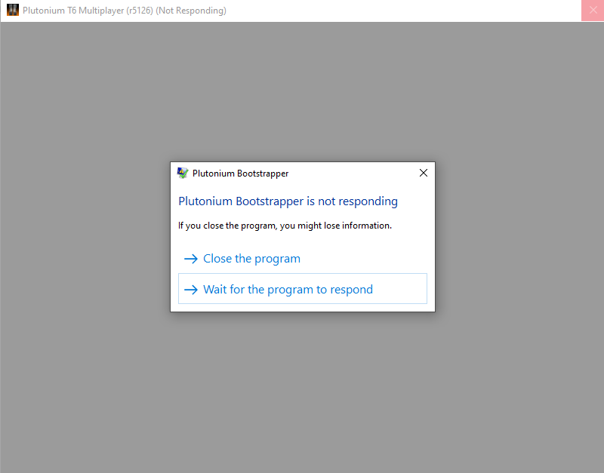The image size is (604, 473).
Task: Select Wait for the program to respond
Action: pos(288,290)
